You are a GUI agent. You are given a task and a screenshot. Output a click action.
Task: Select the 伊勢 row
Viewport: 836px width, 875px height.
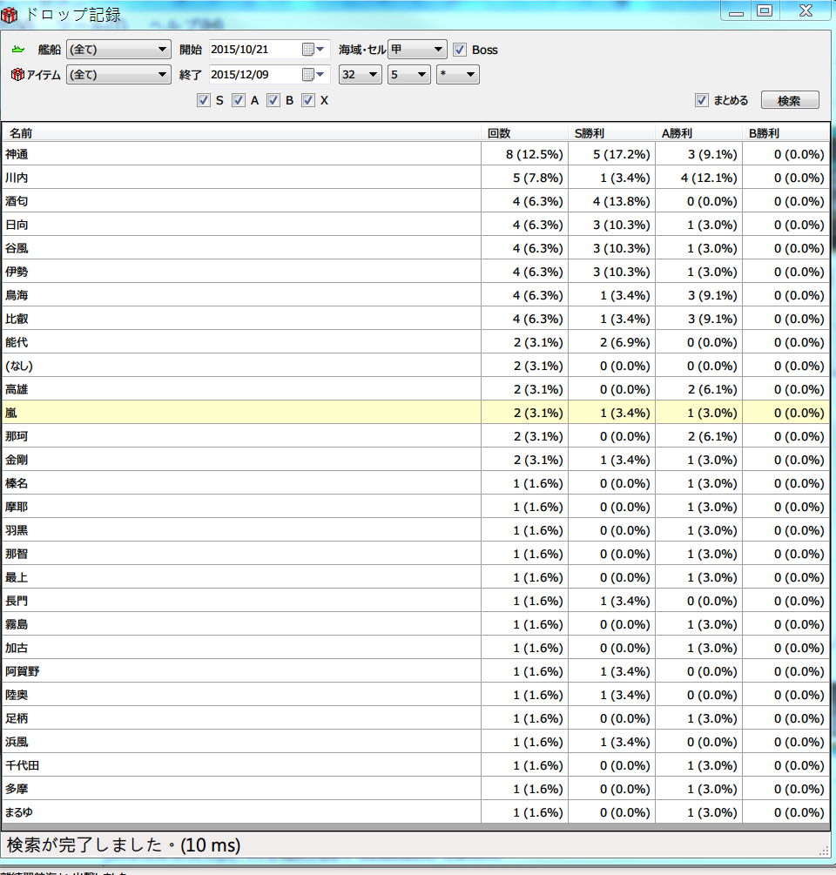(415, 272)
